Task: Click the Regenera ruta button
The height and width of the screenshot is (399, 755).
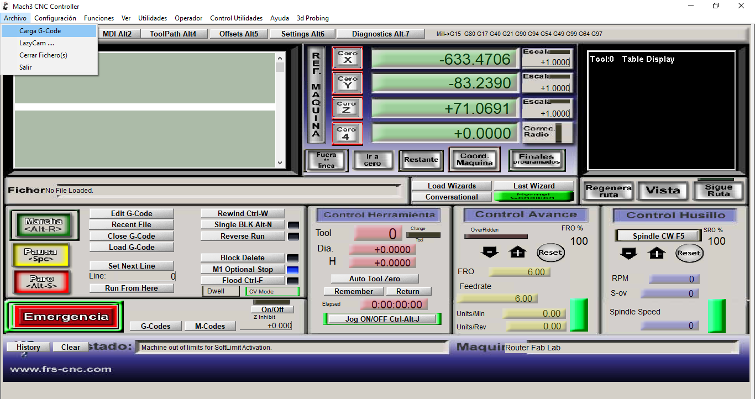Action: (x=609, y=191)
